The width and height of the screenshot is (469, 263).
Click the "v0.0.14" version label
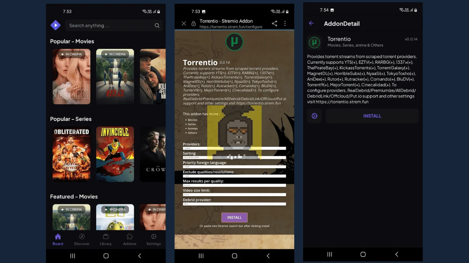pos(411,39)
